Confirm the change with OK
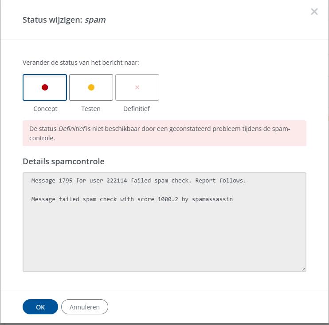The height and width of the screenshot is (325, 329). click(40, 307)
